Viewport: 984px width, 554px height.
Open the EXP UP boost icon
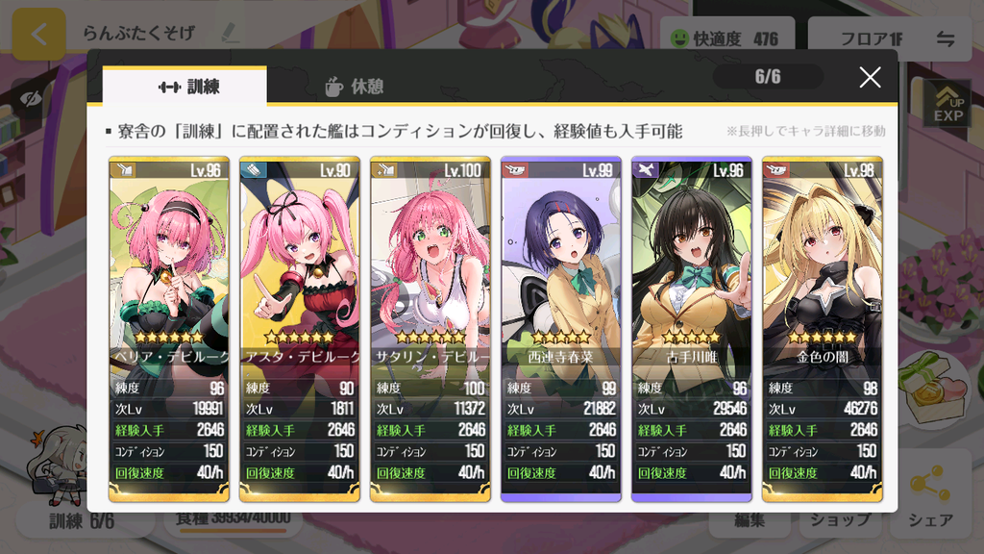point(948,104)
